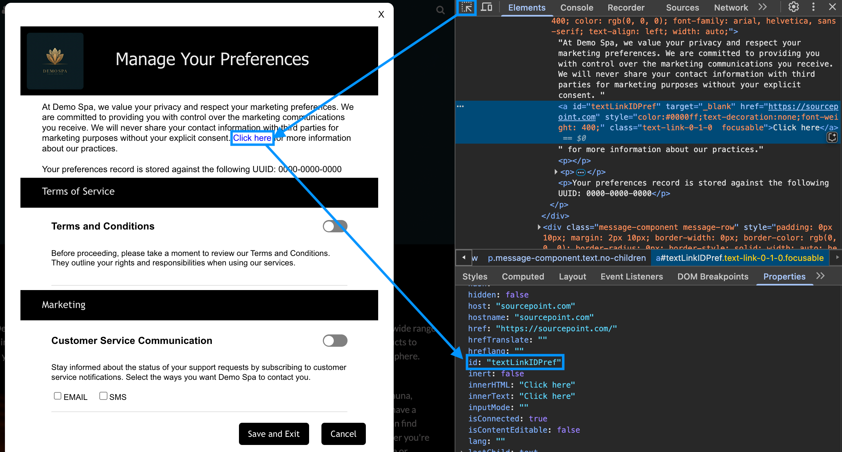Click the isContentEditable: false property

pos(524,430)
